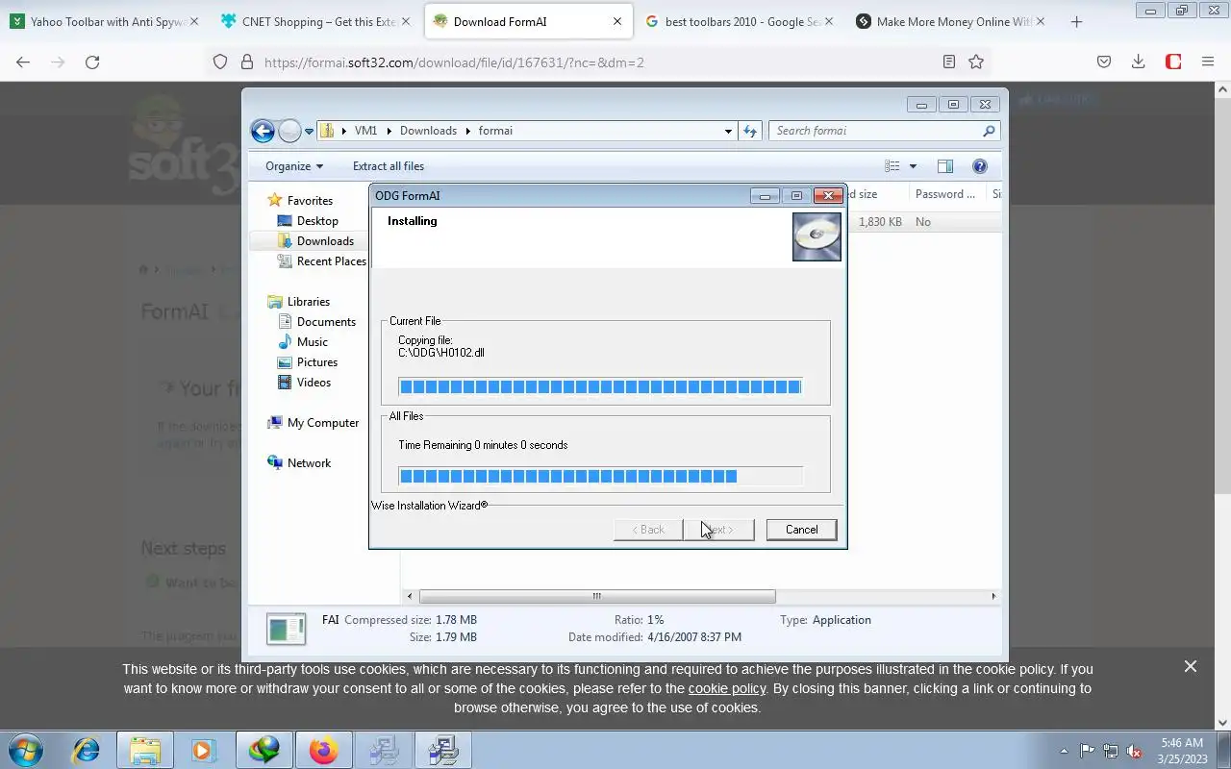Expand the Downloads breadcrumb arrow

click(x=468, y=131)
